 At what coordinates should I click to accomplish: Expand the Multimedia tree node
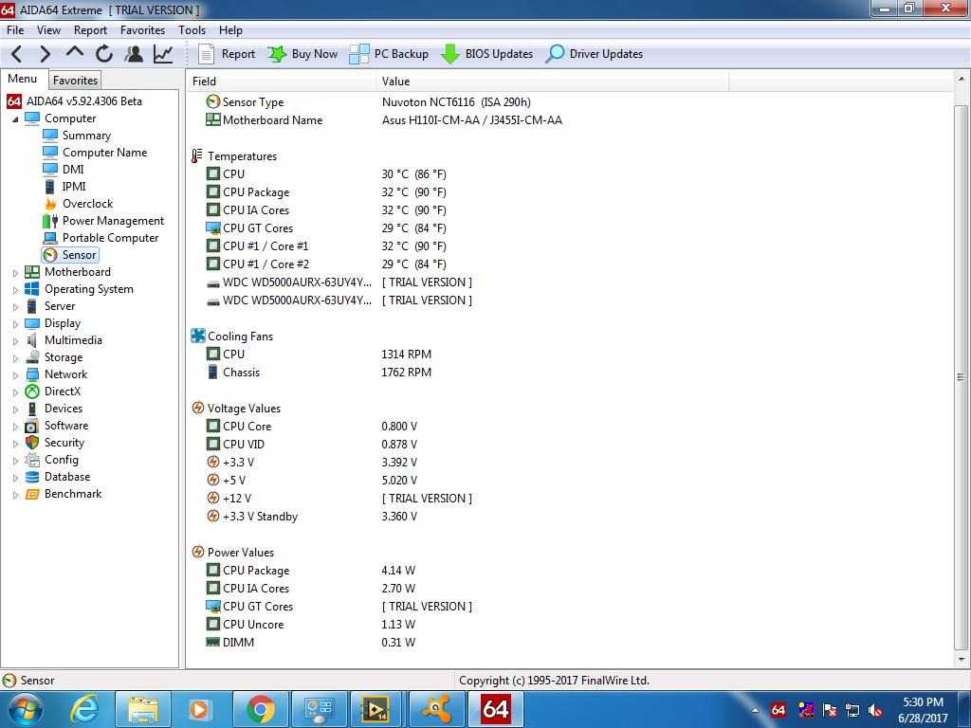tap(15, 340)
